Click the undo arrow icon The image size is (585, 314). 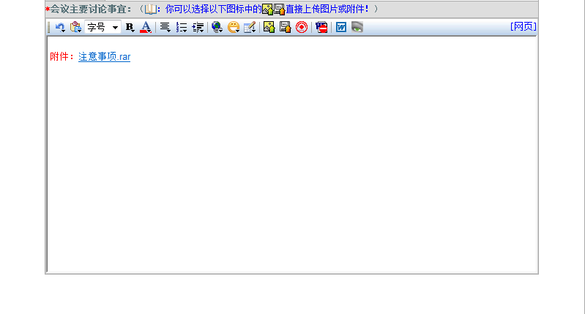(x=60, y=27)
